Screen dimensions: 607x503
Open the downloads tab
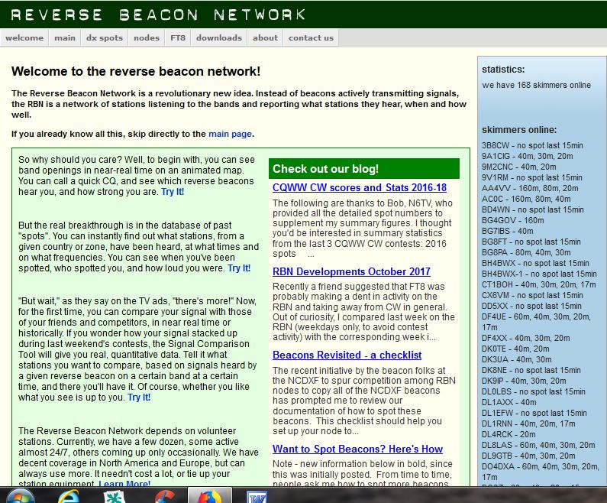tap(219, 38)
